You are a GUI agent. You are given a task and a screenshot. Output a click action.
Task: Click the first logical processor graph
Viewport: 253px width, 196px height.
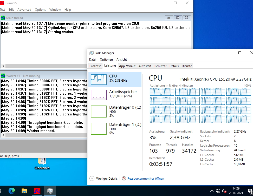[x=162, y=92]
